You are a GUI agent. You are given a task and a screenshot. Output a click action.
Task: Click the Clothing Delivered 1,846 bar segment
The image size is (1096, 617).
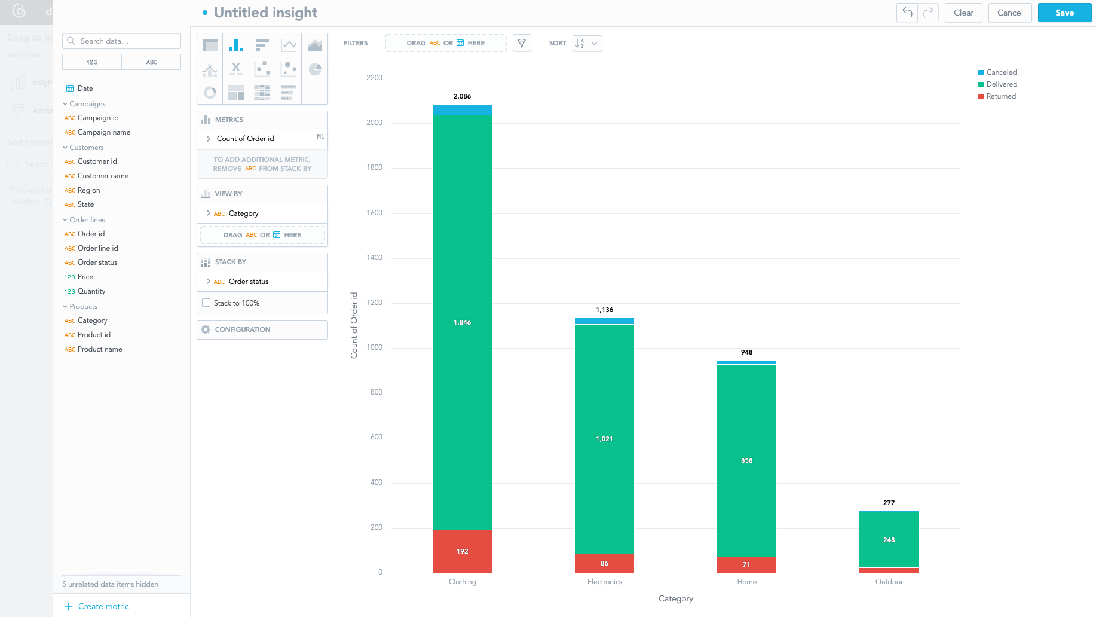462,322
